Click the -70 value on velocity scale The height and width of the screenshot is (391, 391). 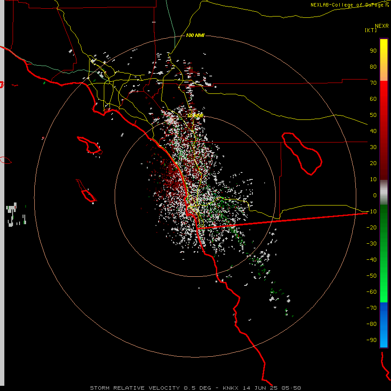[x=371, y=308]
